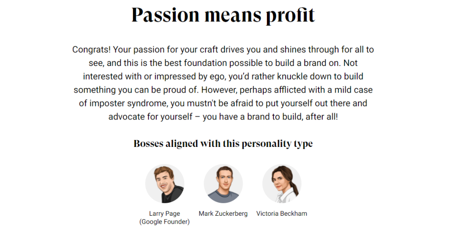
Task: Click the phrase 'advocate for yourself' in text
Action: coord(150,117)
